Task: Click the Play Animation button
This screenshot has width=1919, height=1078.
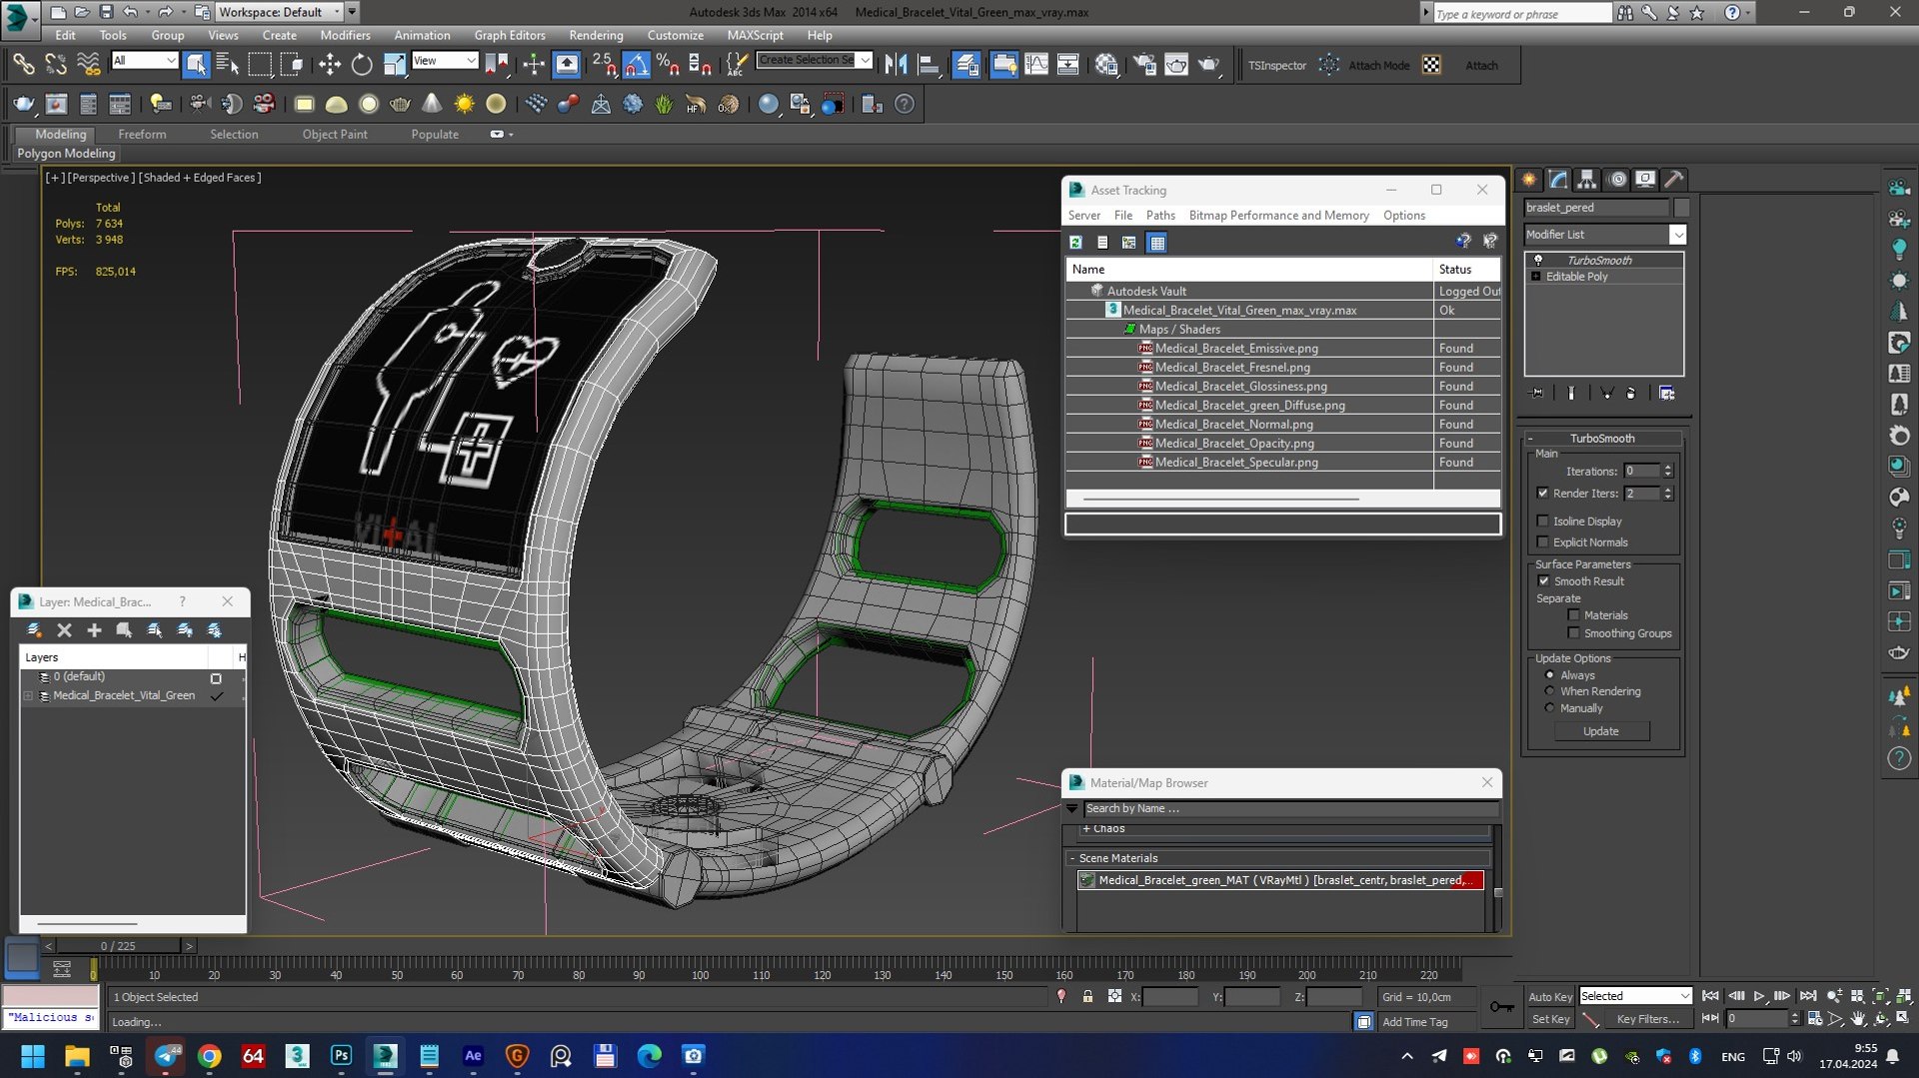Action: coord(1759,996)
